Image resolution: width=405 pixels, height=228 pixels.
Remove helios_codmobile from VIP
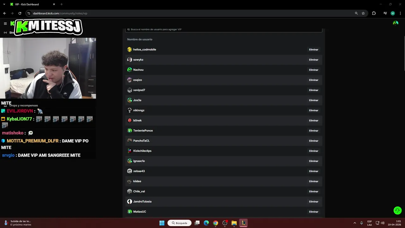click(x=314, y=50)
